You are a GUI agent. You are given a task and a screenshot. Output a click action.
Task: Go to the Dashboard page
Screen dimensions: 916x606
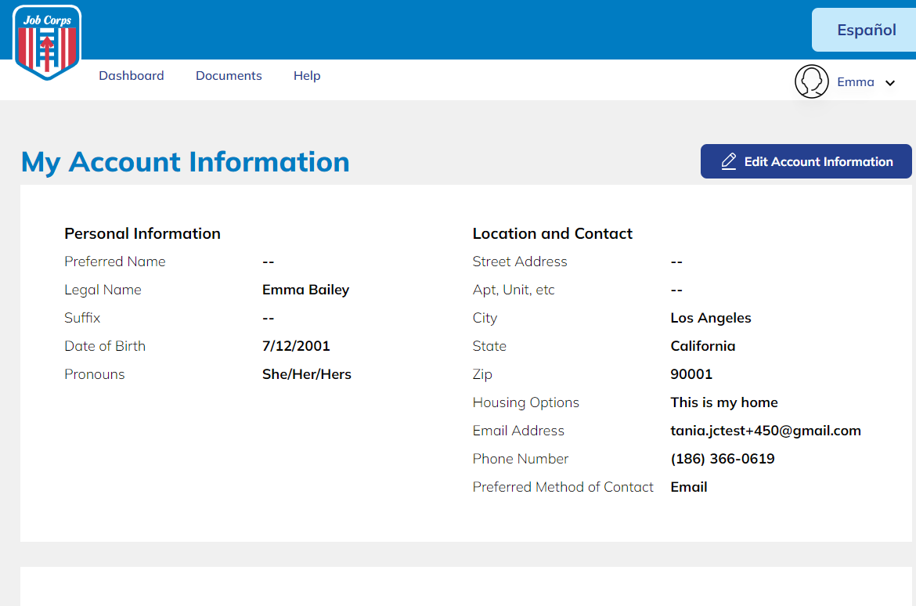(x=132, y=76)
